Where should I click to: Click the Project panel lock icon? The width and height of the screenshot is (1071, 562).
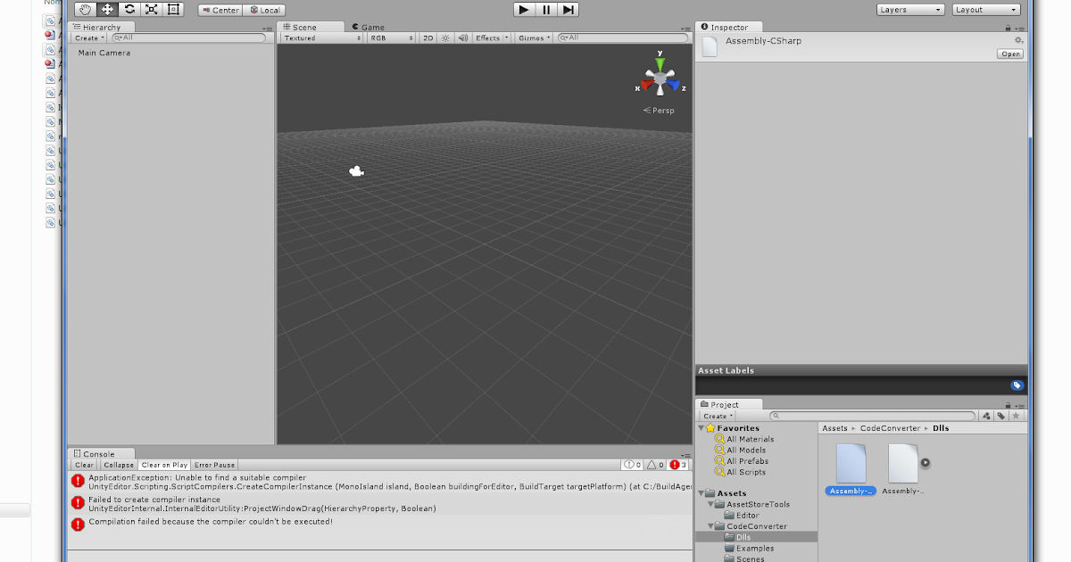tap(1009, 405)
